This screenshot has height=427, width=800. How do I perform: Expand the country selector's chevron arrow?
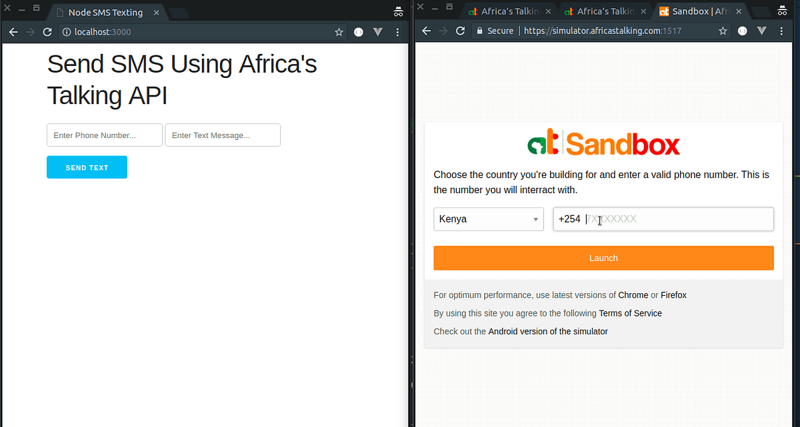pos(535,218)
